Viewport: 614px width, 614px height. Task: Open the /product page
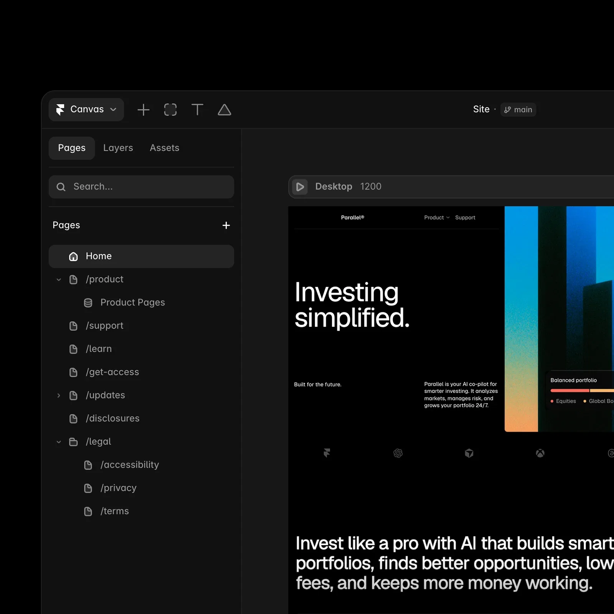tap(105, 279)
